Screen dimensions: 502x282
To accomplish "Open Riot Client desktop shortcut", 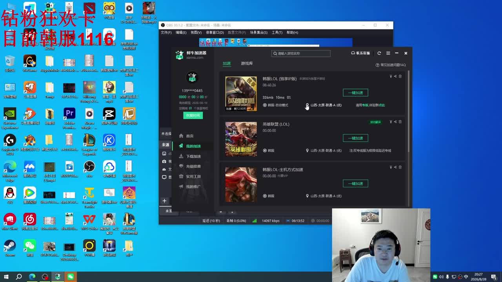I will (10, 222).
